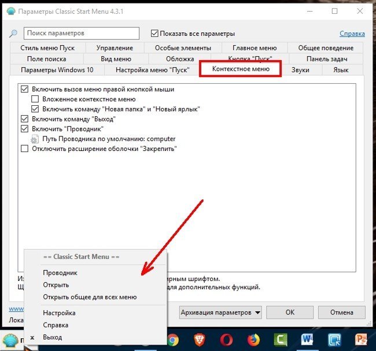This screenshot has height=351, width=376.
Task: Launch Brave browser from the taskbar
Action: (200, 340)
